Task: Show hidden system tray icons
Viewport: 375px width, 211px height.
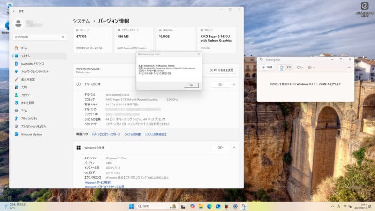Action: pos(332,206)
